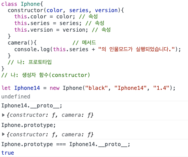Click the camera key in first result
This screenshot has width=188, height=157.
[x=71, y=115]
